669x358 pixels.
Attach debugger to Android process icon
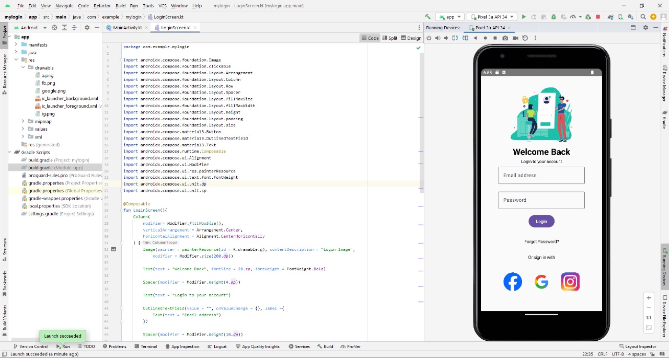pyautogui.click(x=588, y=17)
